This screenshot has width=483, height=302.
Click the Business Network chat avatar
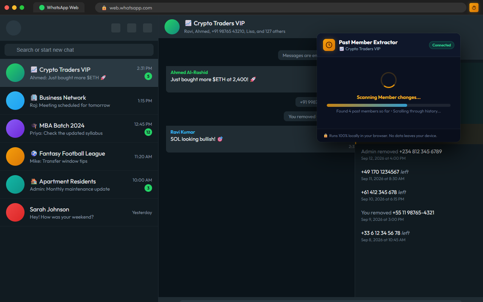coord(15,101)
